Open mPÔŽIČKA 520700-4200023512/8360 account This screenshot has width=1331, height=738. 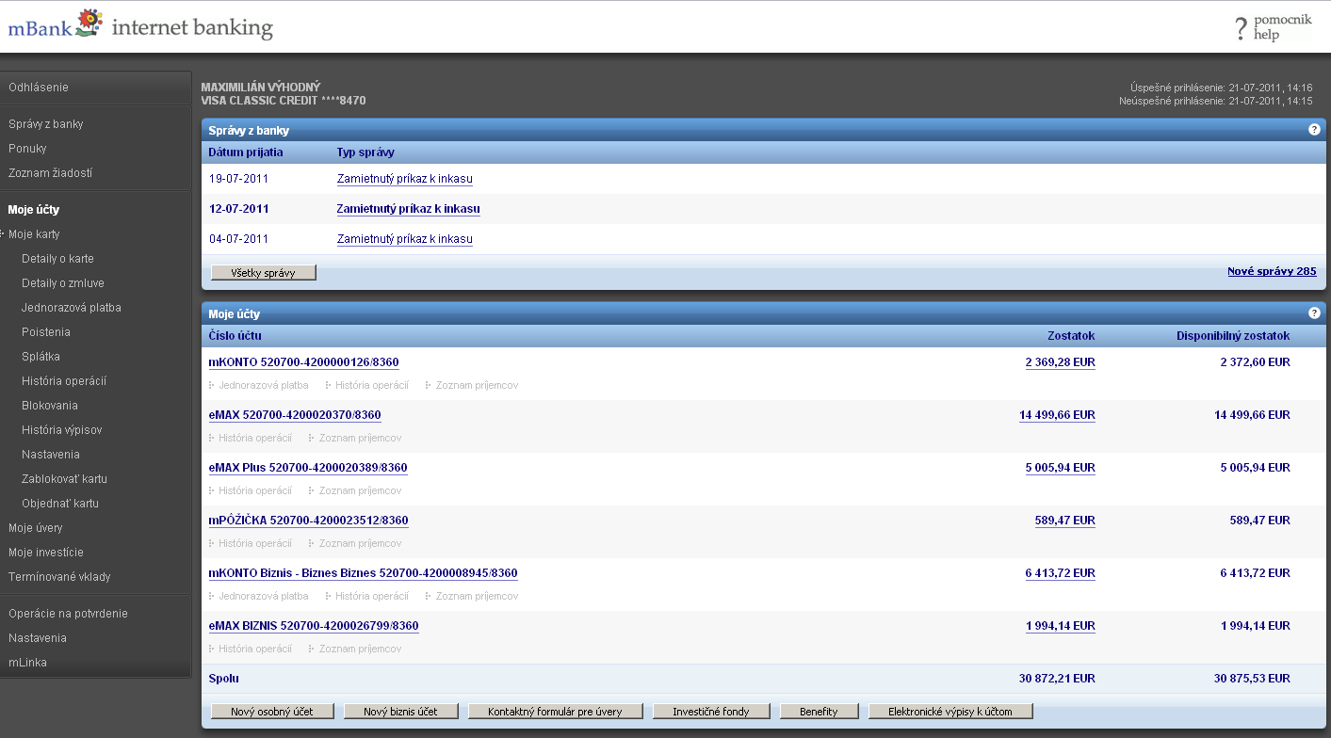click(308, 521)
